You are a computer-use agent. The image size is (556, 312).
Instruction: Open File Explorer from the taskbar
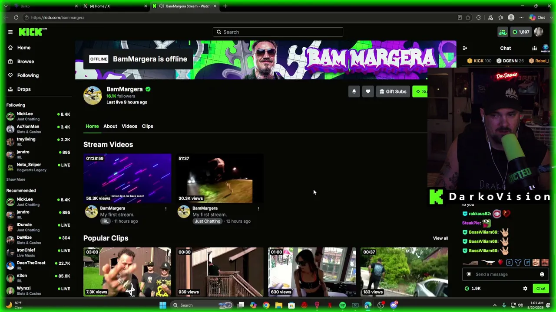279,305
